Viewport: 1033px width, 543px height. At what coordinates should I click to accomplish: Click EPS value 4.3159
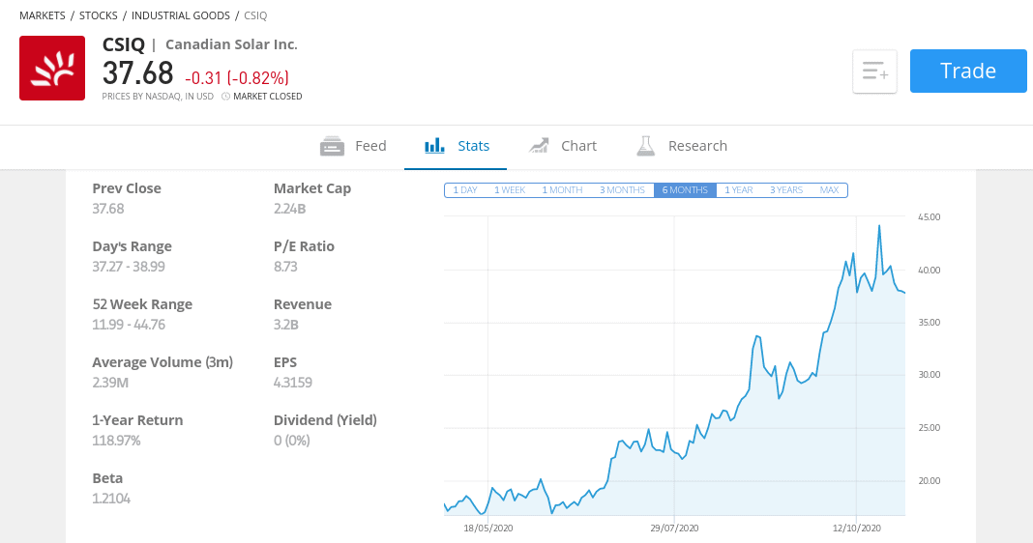[292, 383]
